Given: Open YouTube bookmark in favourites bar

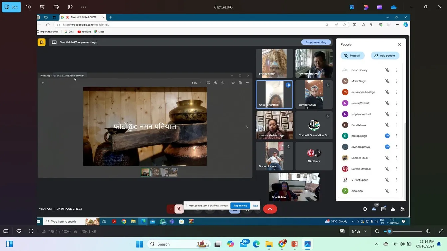Looking at the screenshot, I should point(84,32).
